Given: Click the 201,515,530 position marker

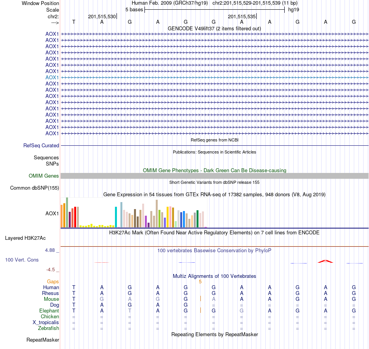Looking at the screenshot, I should click(x=102, y=16).
